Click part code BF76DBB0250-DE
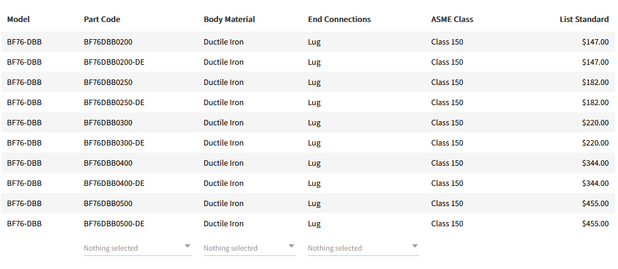618x269 pixels. pyautogui.click(x=114, y=103)
